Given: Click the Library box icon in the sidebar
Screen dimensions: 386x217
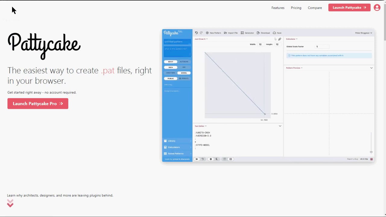Looking at the screenshot, I should tap(165, 141).
